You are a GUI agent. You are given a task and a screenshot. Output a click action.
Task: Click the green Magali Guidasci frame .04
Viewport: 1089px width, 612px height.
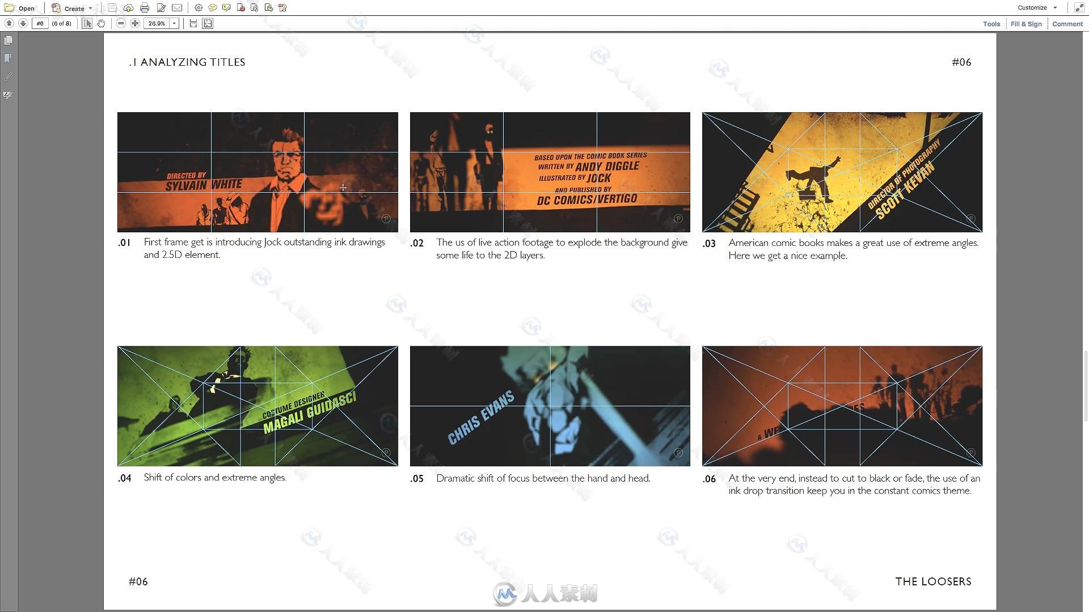point(258,406)
